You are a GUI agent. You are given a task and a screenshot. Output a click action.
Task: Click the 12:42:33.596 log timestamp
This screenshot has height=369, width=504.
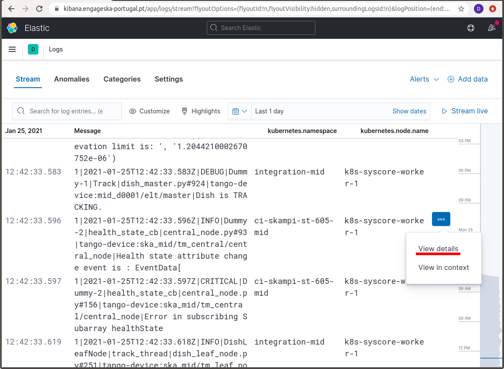(x=34, y=221)
